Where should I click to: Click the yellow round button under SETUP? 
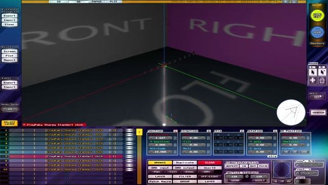[x=317, y=15]
